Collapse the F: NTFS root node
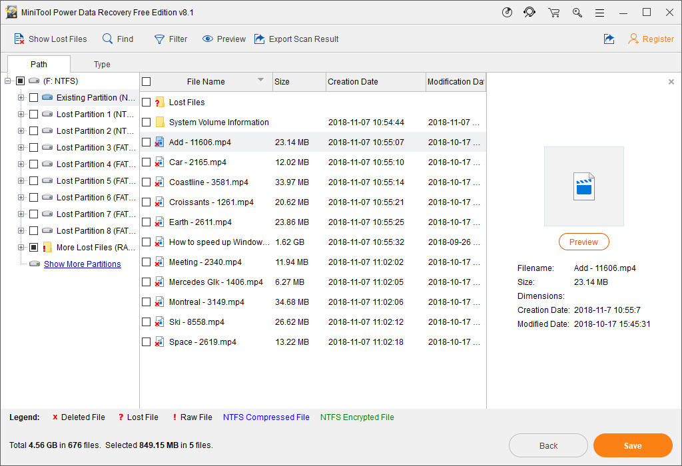 pyautogui.click(x=7, y=81)
